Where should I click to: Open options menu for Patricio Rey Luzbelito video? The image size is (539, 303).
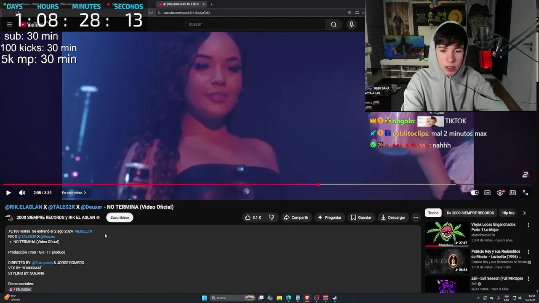[x=528, y=252]
